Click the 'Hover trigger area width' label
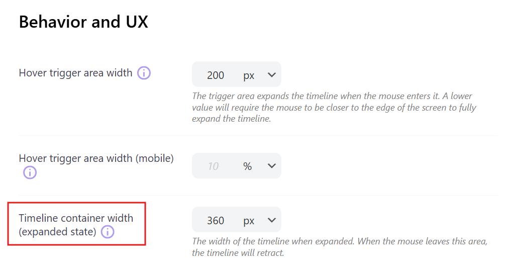This screenshot has height=273, width=507. [75, 73]
